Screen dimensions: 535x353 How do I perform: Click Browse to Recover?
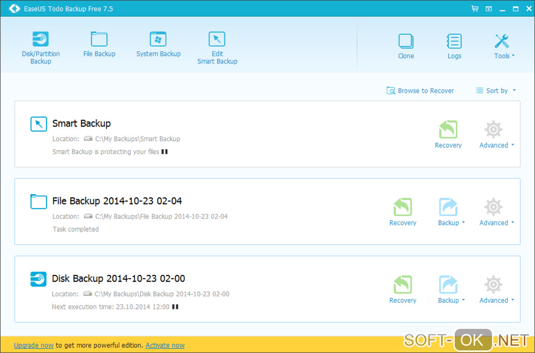pyautogui.click(x=420, y=91)
